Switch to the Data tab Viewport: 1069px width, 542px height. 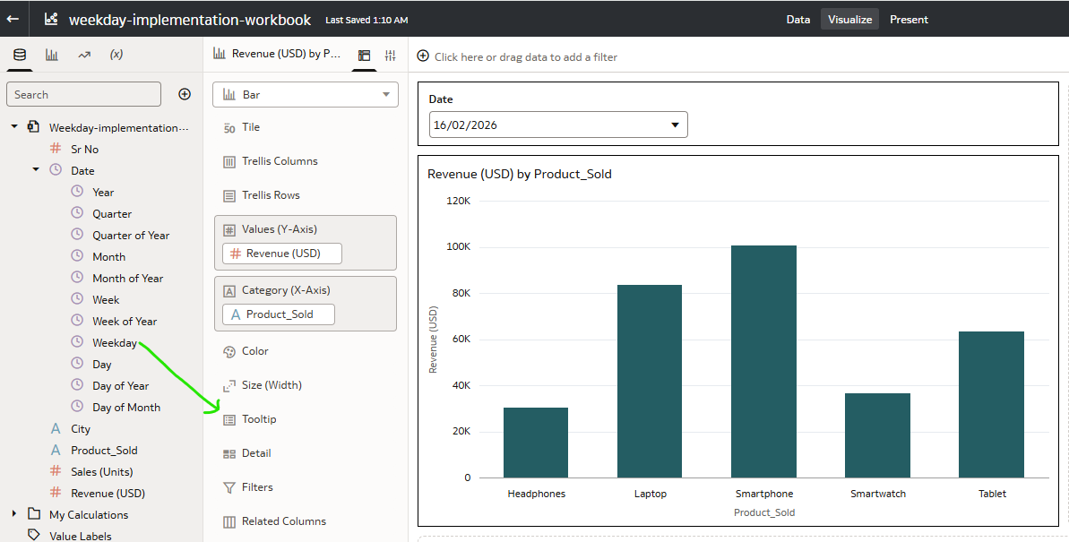tap(797, 19)
